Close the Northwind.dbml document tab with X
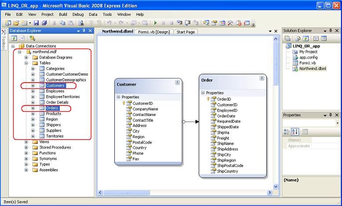342x206 pixels. point(276,31)
